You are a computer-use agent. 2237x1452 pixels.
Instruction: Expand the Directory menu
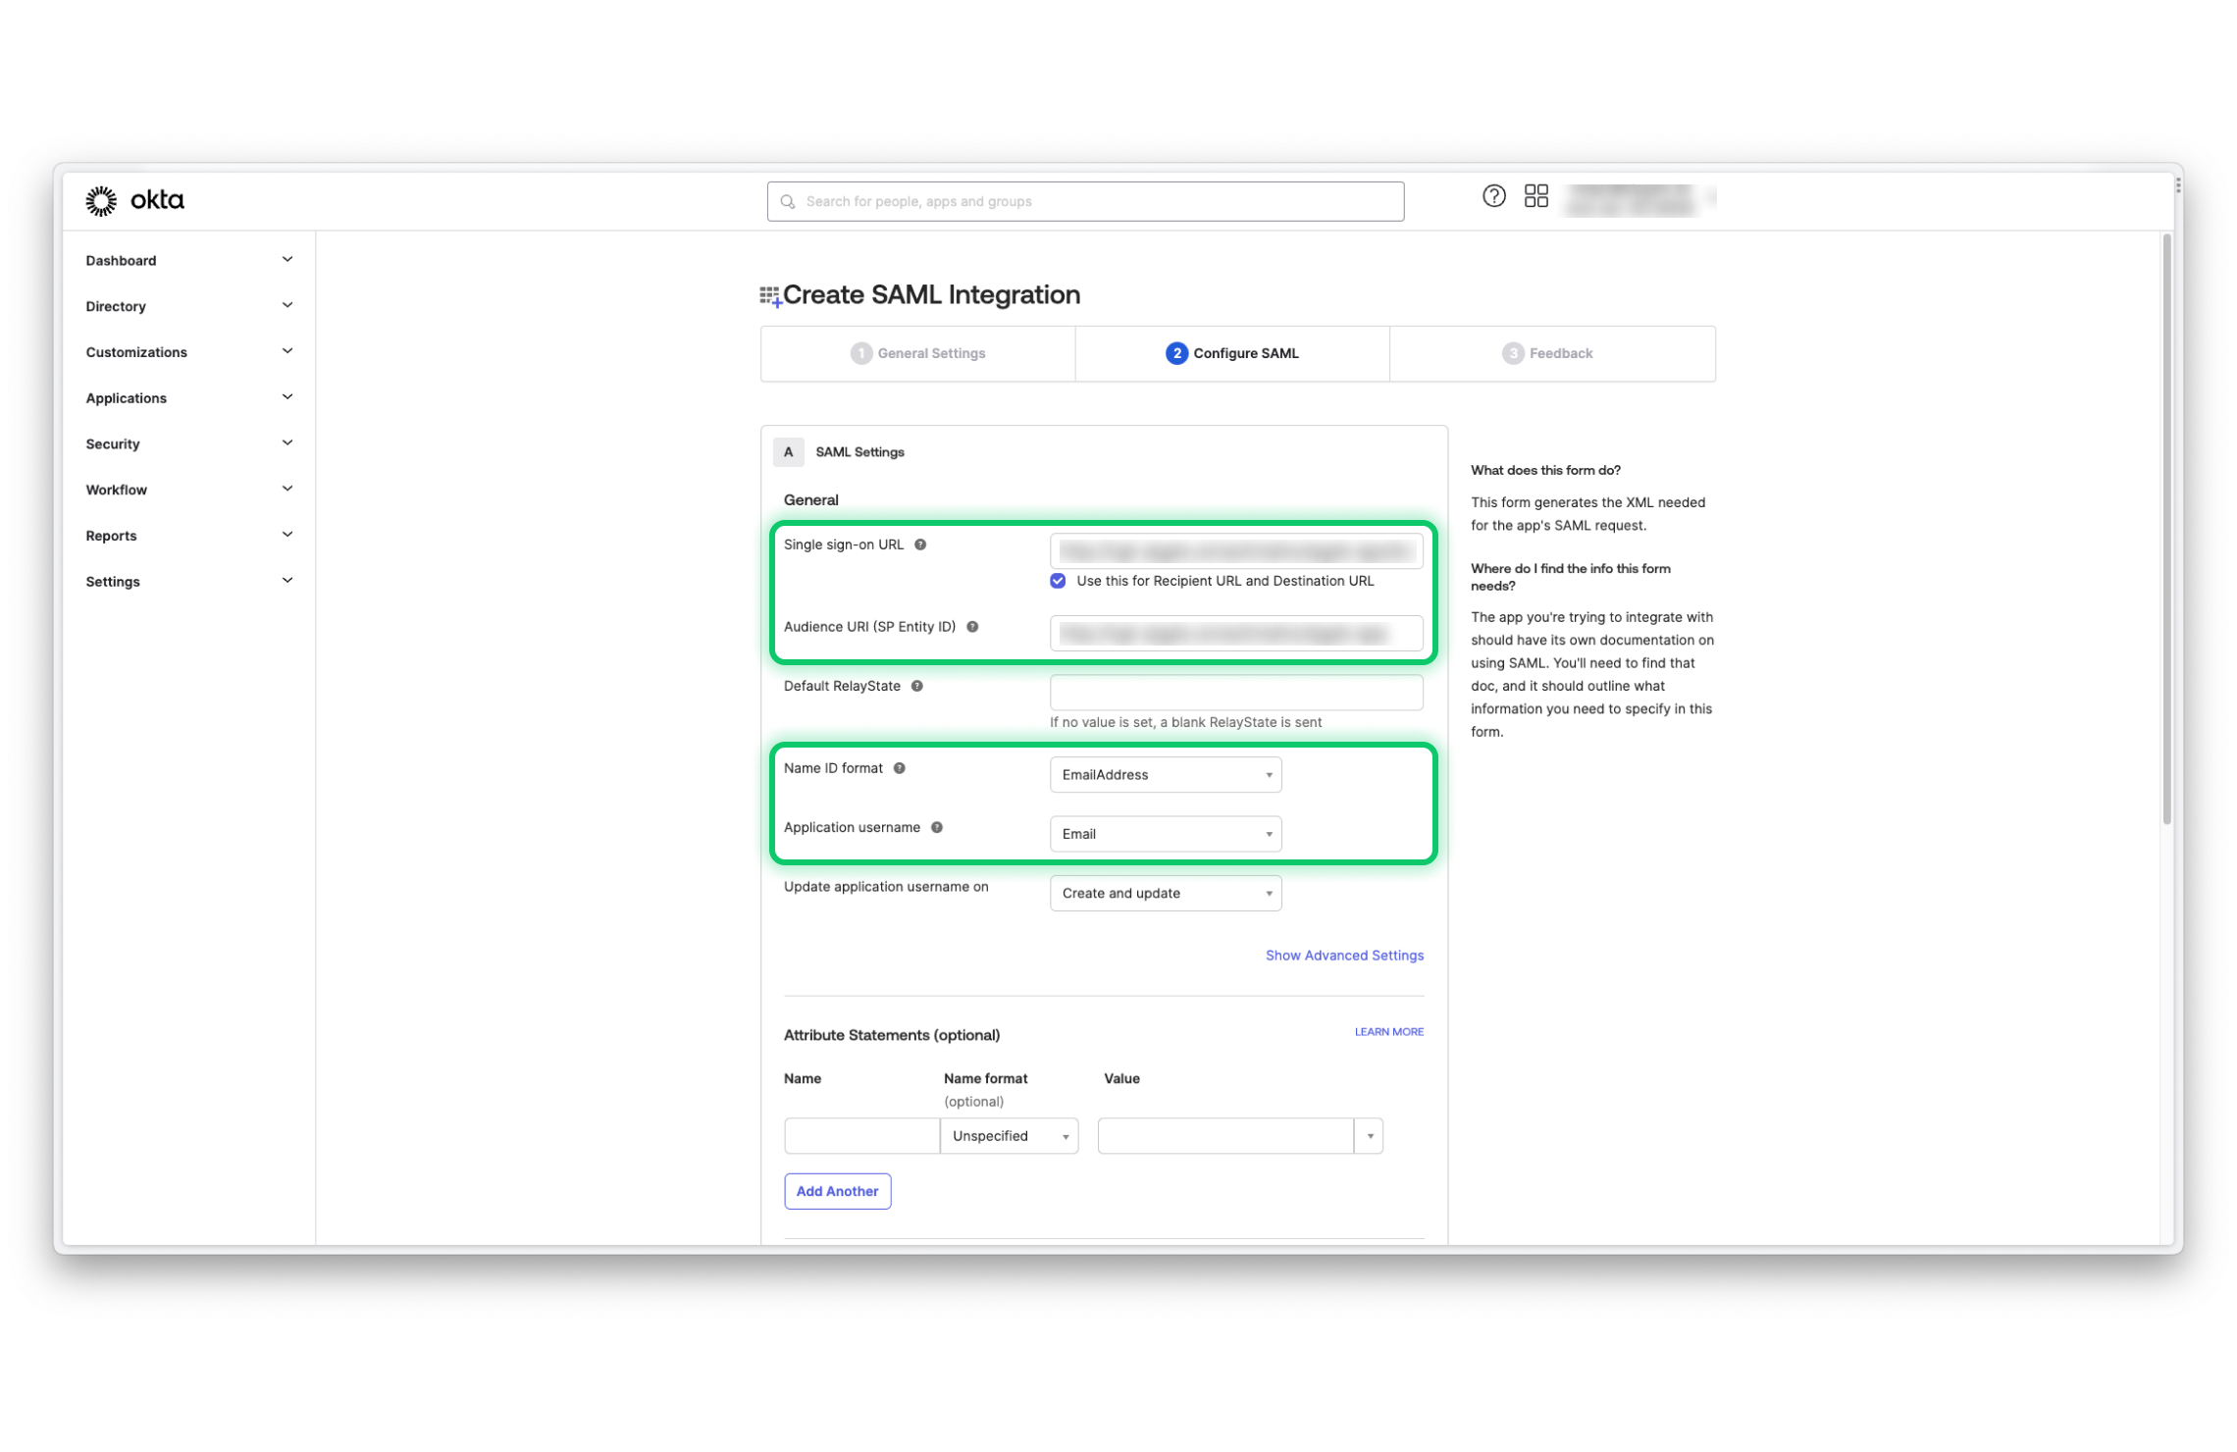click(x=188, y=306)
